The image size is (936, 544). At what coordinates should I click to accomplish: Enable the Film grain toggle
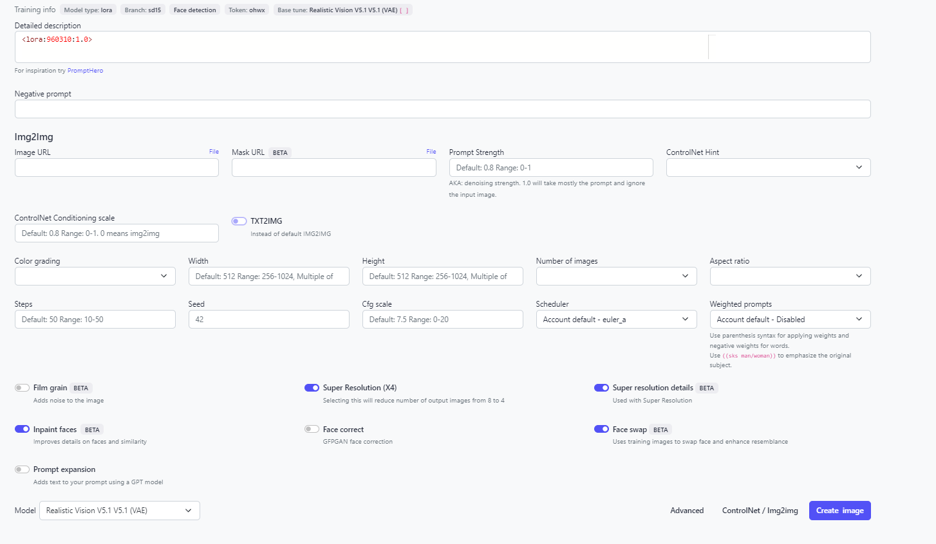22,388
